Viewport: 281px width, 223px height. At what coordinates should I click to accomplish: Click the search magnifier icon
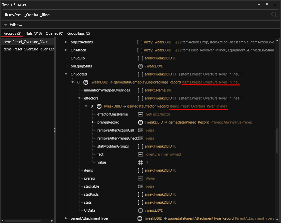pyautogui.click(x=274, y=14)
